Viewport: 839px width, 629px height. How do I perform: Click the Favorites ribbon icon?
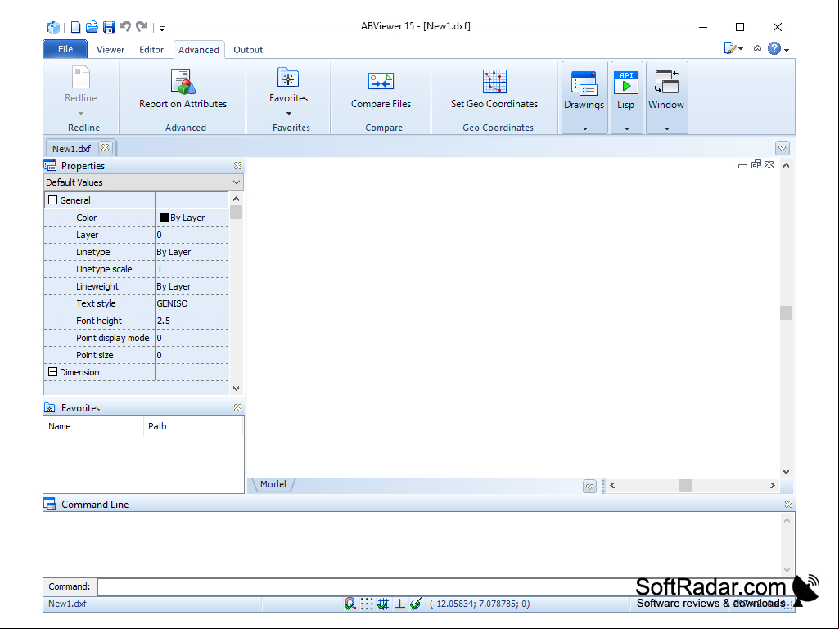[288, 78]
